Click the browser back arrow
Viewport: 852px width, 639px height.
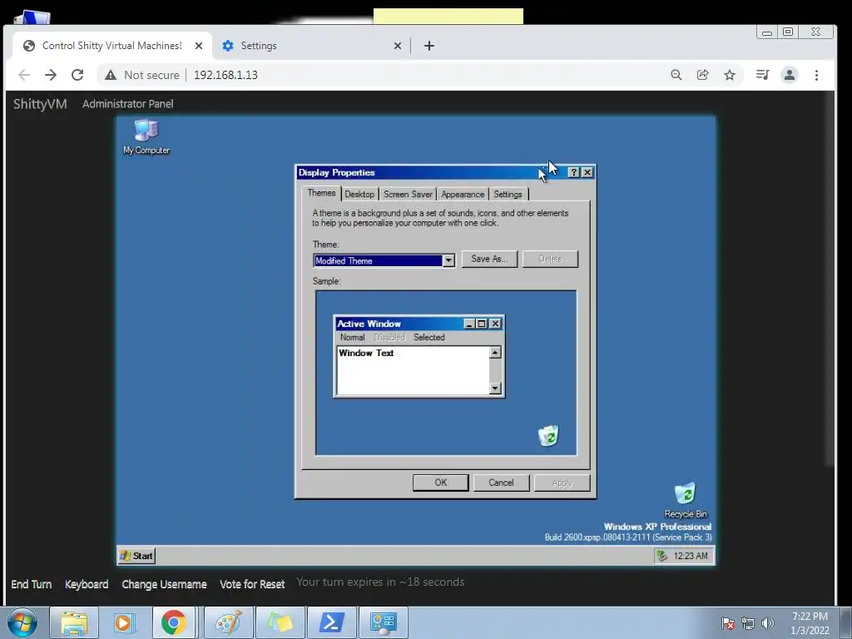(x=24, y=75)
